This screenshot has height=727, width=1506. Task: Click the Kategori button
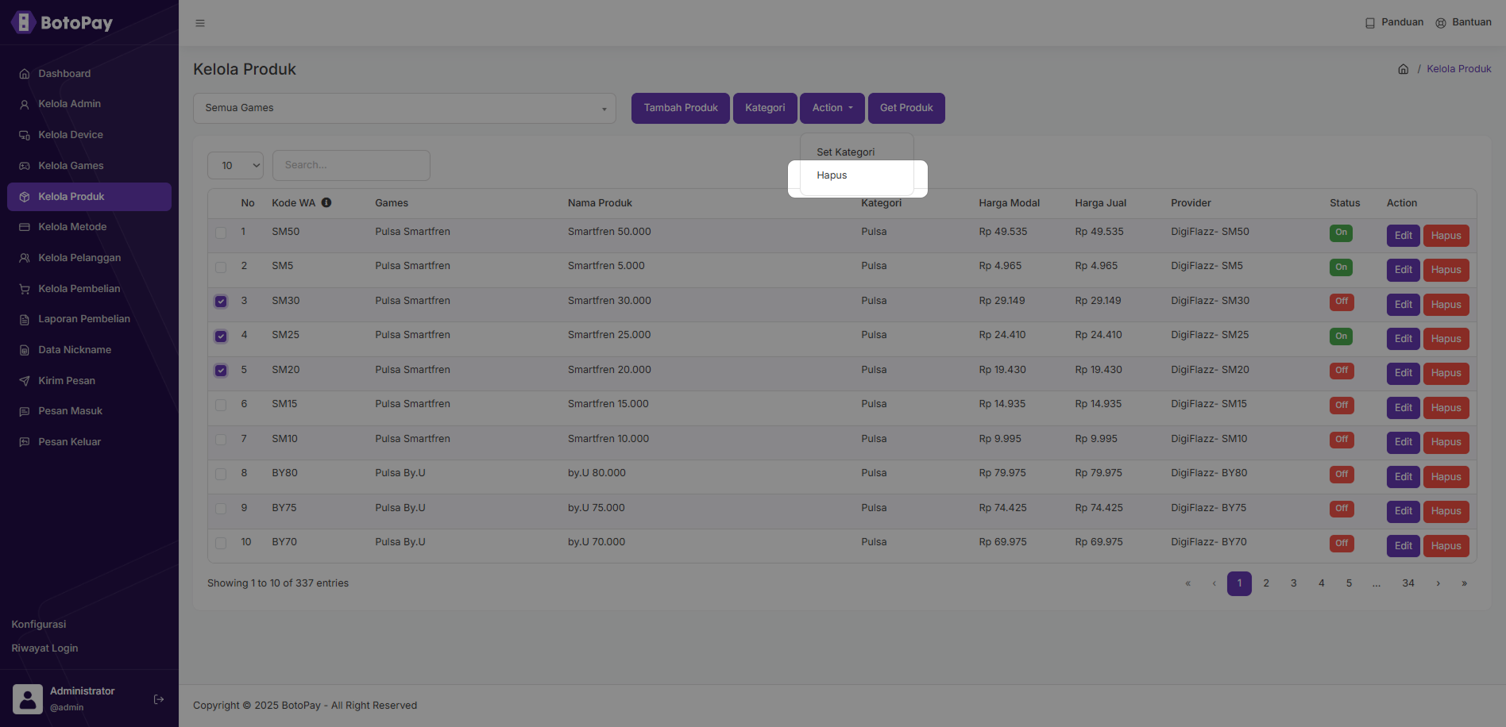click(765, 108)
